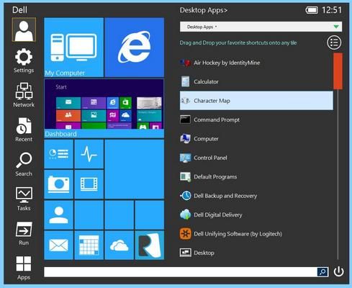Open the Internet Explorer tile
The width and height of the screenshot is (352, 288).
[135, 48]
